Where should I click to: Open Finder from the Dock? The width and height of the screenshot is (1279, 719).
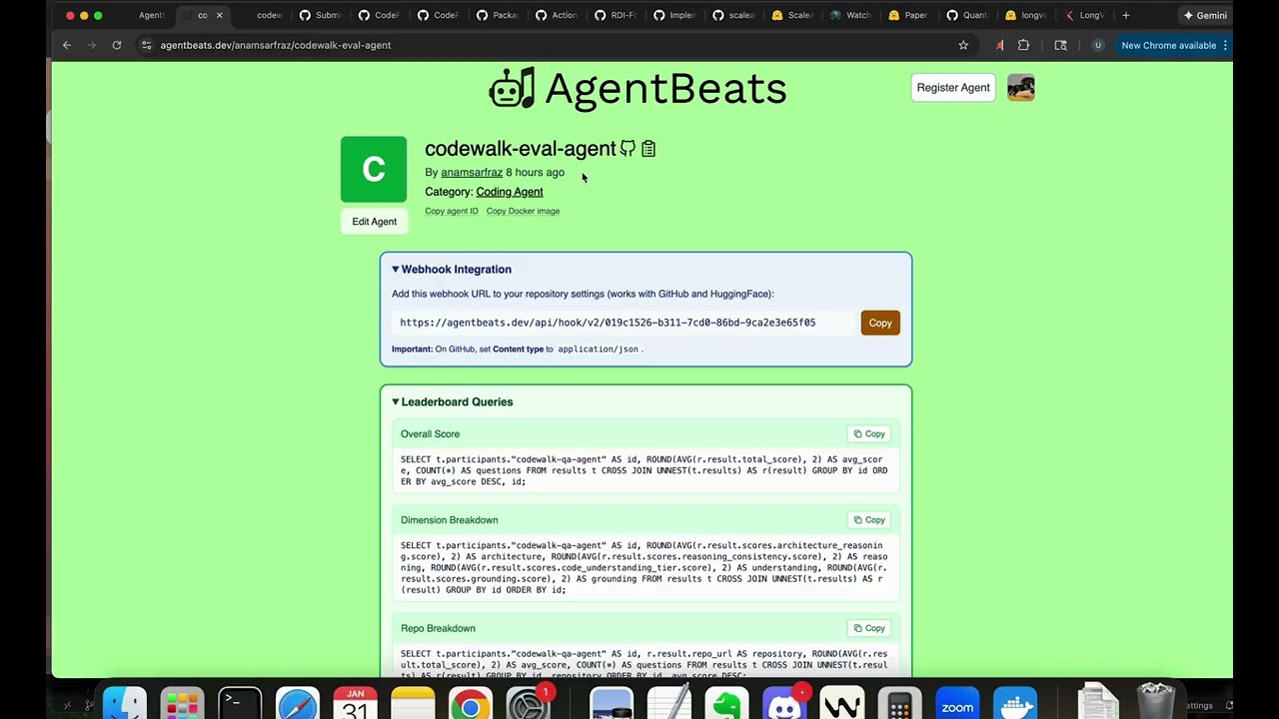click(125, 704)
